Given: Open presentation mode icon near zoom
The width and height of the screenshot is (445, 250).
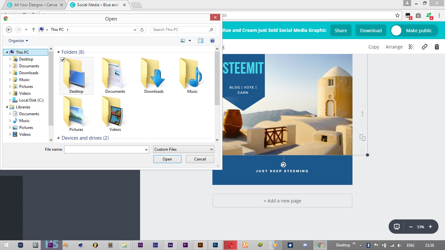Looking at the screenshot, I should (x=397, y=227).
